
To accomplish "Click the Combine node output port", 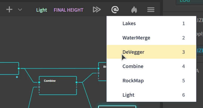I will pos(76,82).
